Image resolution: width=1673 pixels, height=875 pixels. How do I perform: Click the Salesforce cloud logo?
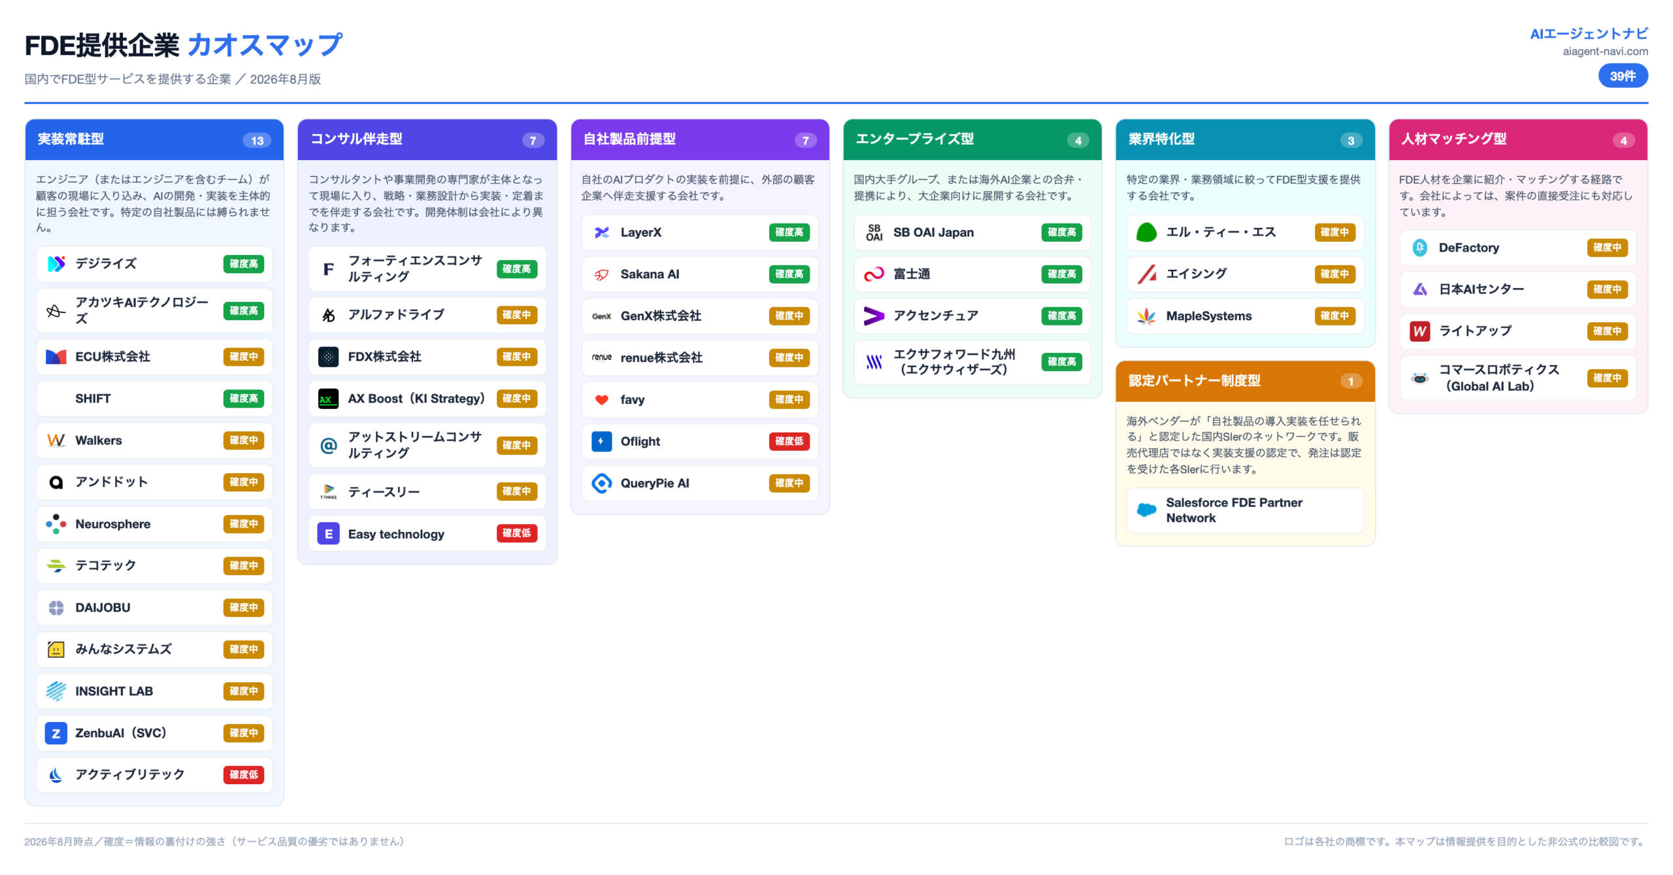tap(1147, 510)
